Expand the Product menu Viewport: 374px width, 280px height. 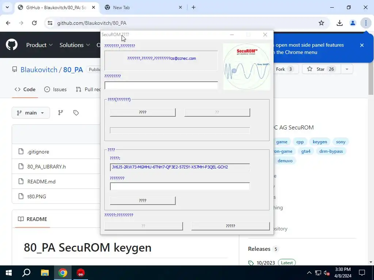[x=39, y=45]
